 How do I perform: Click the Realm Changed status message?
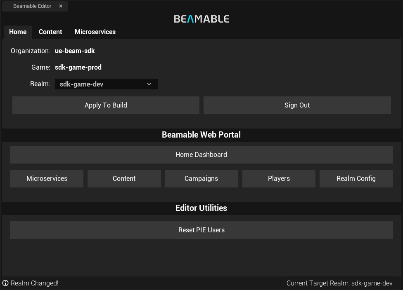pos(34,283)
